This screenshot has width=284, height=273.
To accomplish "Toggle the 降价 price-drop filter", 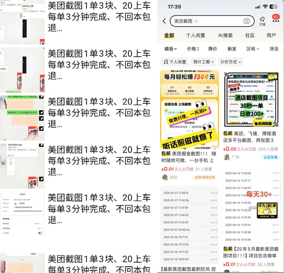I will 213,49.
